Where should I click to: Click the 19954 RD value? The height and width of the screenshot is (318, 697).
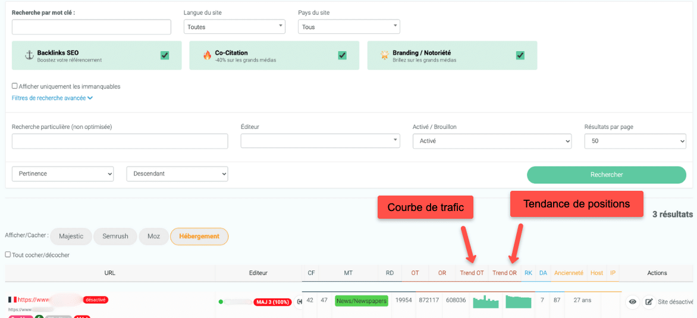[x=404, y=300]
